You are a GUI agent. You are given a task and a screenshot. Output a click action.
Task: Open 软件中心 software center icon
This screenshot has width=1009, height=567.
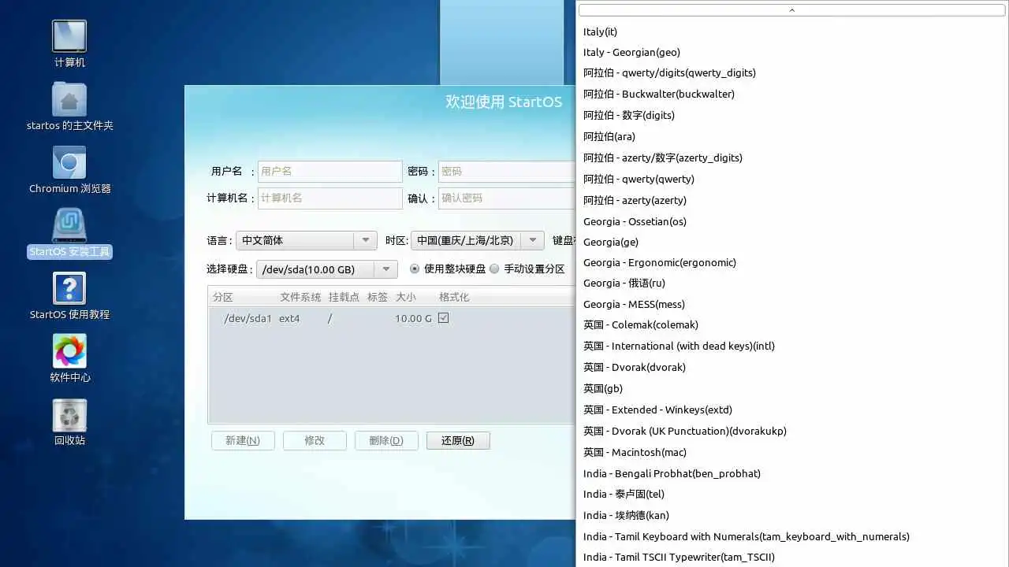point(69,359)
